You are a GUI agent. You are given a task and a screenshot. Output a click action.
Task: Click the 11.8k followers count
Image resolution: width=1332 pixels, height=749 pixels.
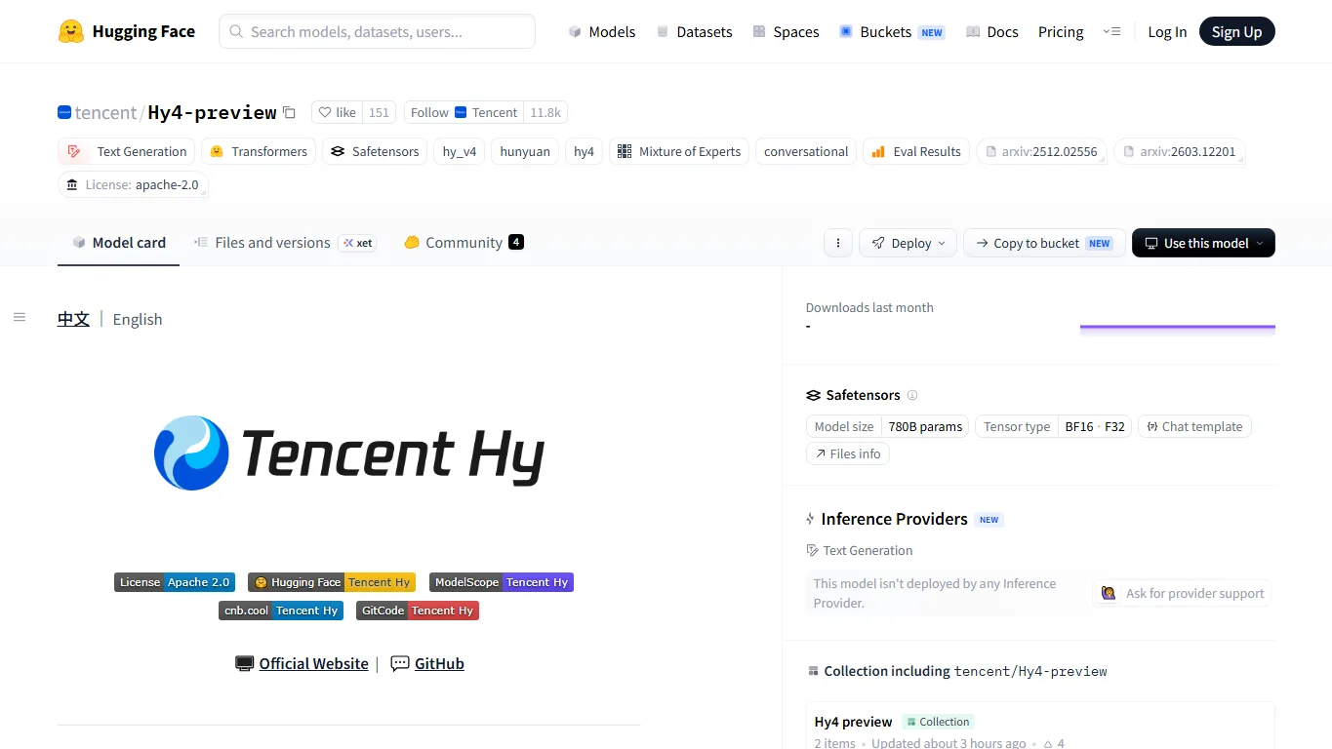pyautogui.click(x=545, y=112)
